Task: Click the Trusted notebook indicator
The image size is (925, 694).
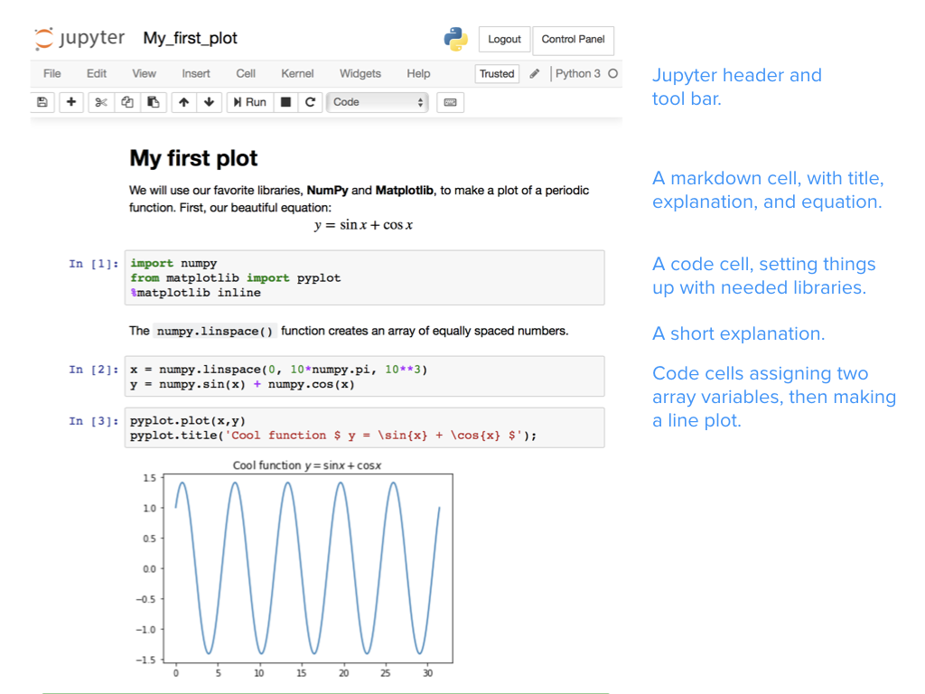Action: click(497, 73)
